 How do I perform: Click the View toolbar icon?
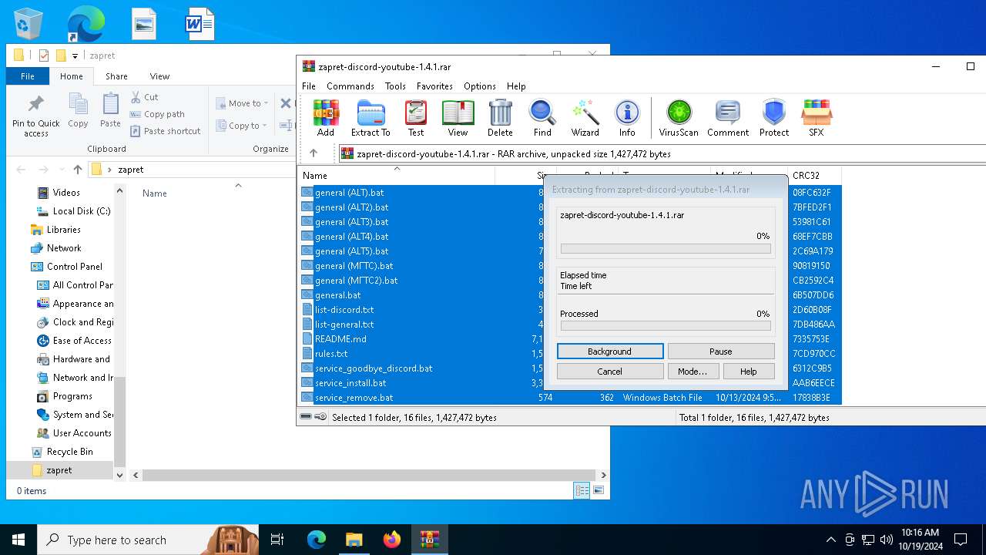coord(458,118)
